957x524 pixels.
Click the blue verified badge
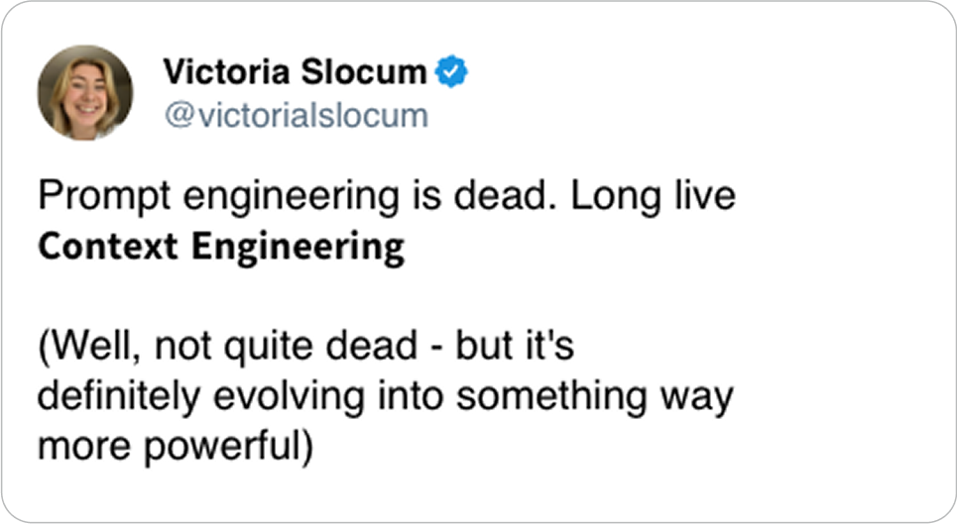[x=453, y=71]
